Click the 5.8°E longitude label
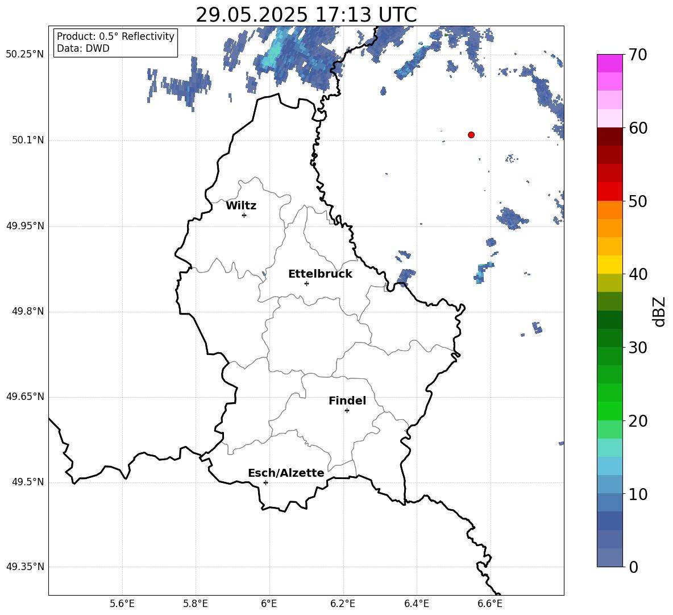 point(196,604)
